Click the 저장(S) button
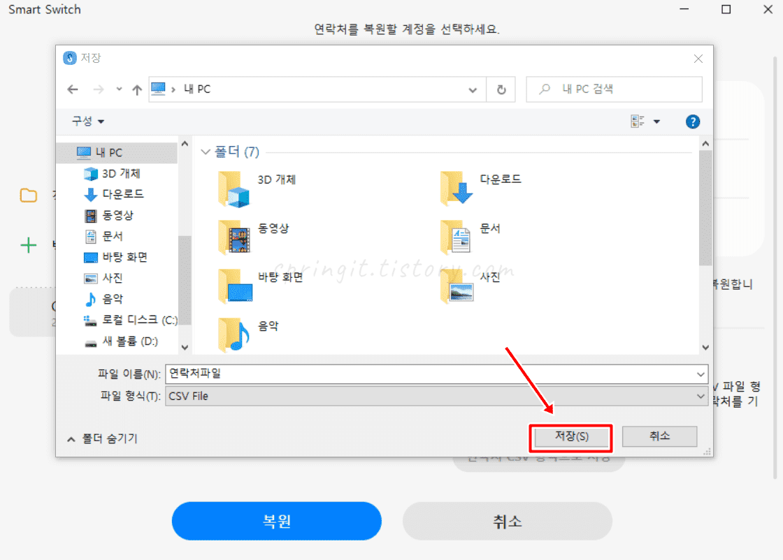 pos(572,437)
